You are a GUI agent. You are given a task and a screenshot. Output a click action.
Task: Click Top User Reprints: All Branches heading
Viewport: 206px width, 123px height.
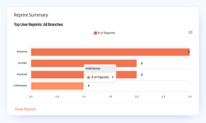(x=38, y=24)
